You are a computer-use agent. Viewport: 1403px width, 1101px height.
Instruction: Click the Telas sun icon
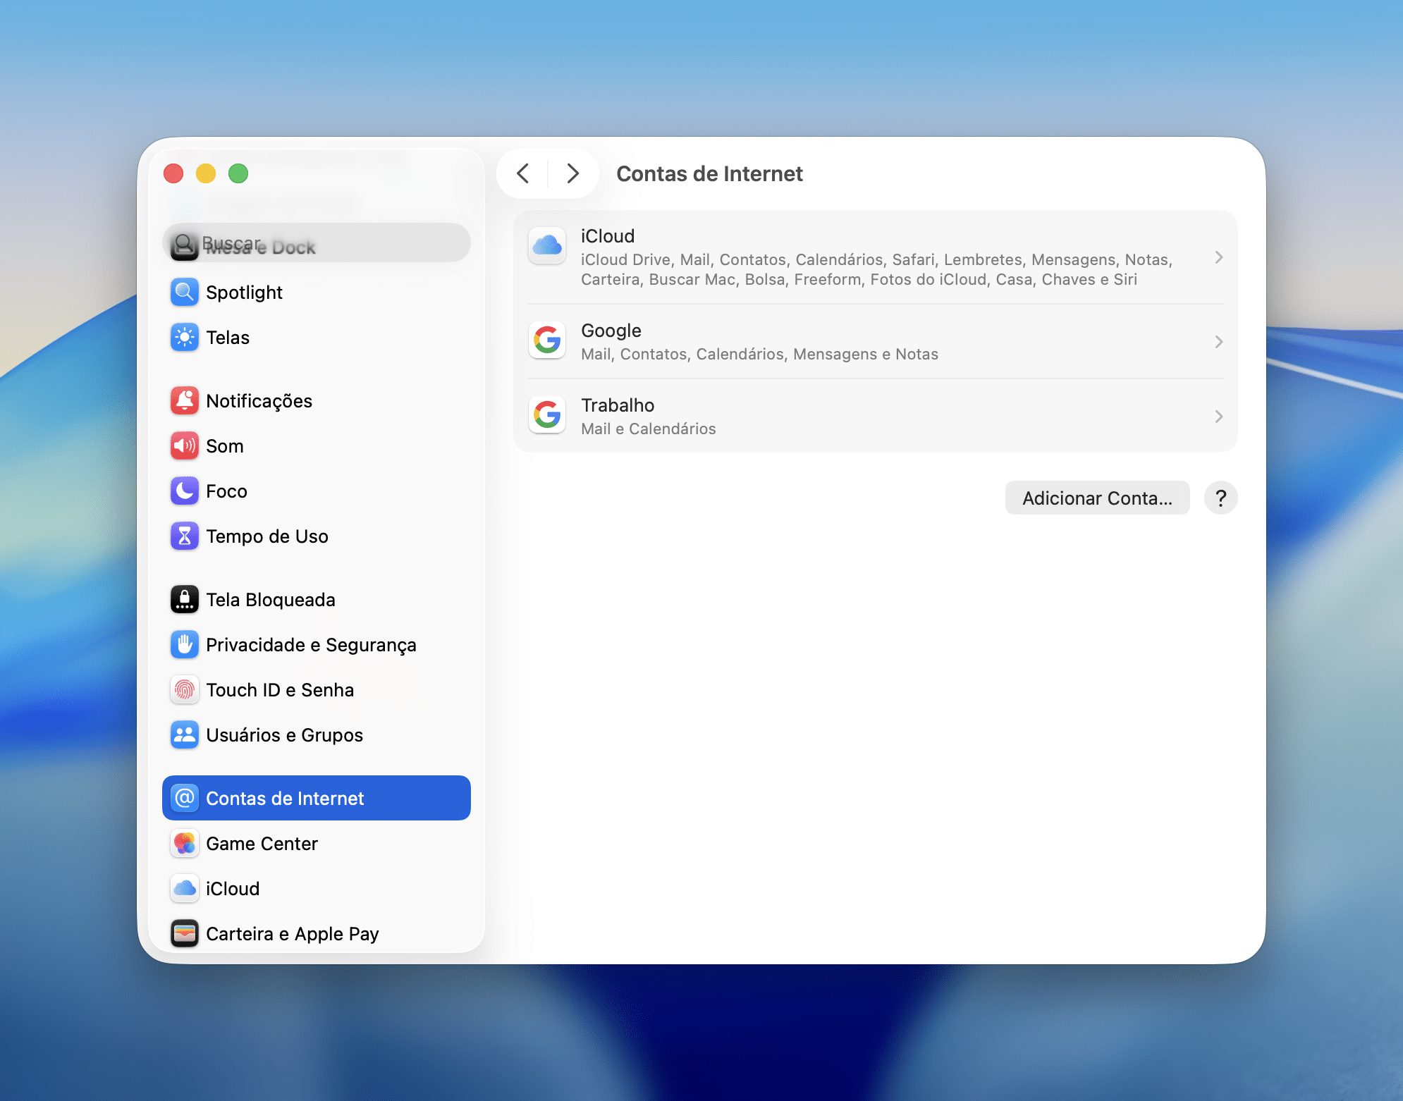185,338
